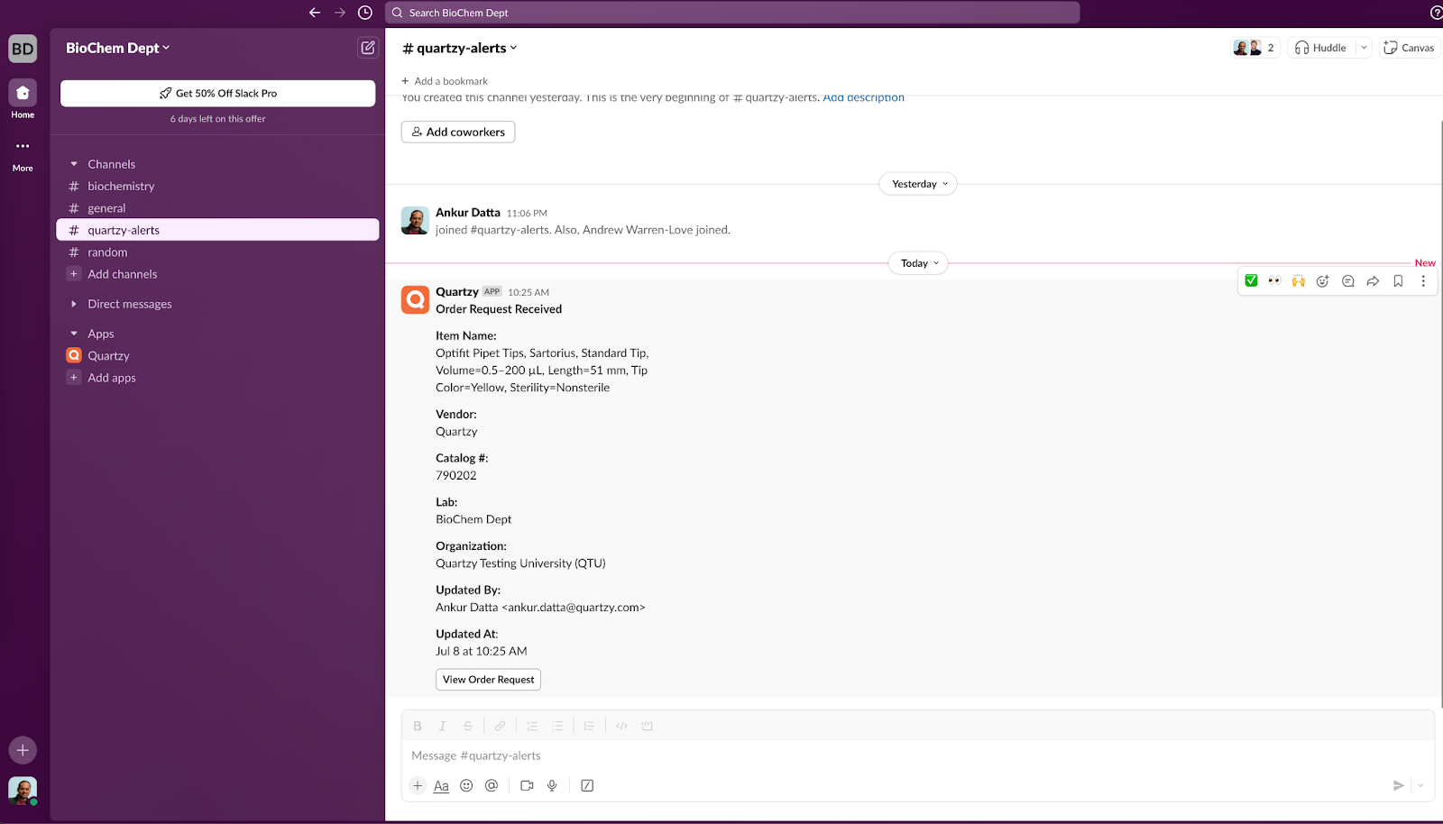Insert a blockquote
The image size is (1443, 824).
pyautogui.click(x=589, y=726)
